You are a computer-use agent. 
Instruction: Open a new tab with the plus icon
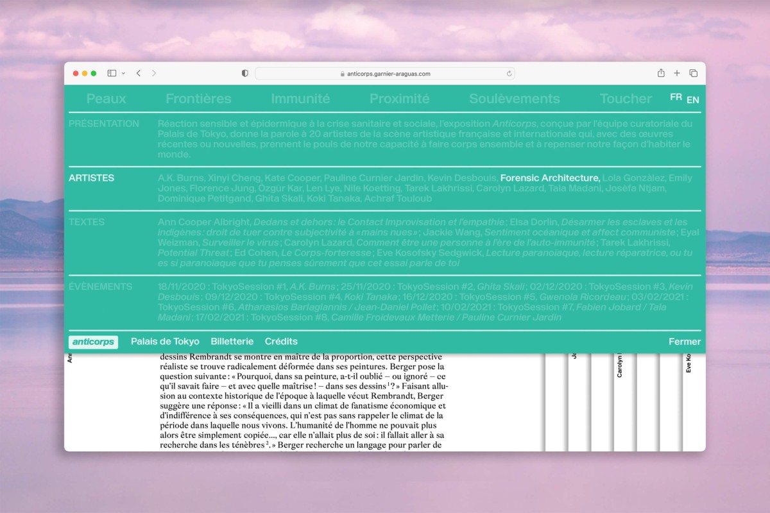(676, 73)
